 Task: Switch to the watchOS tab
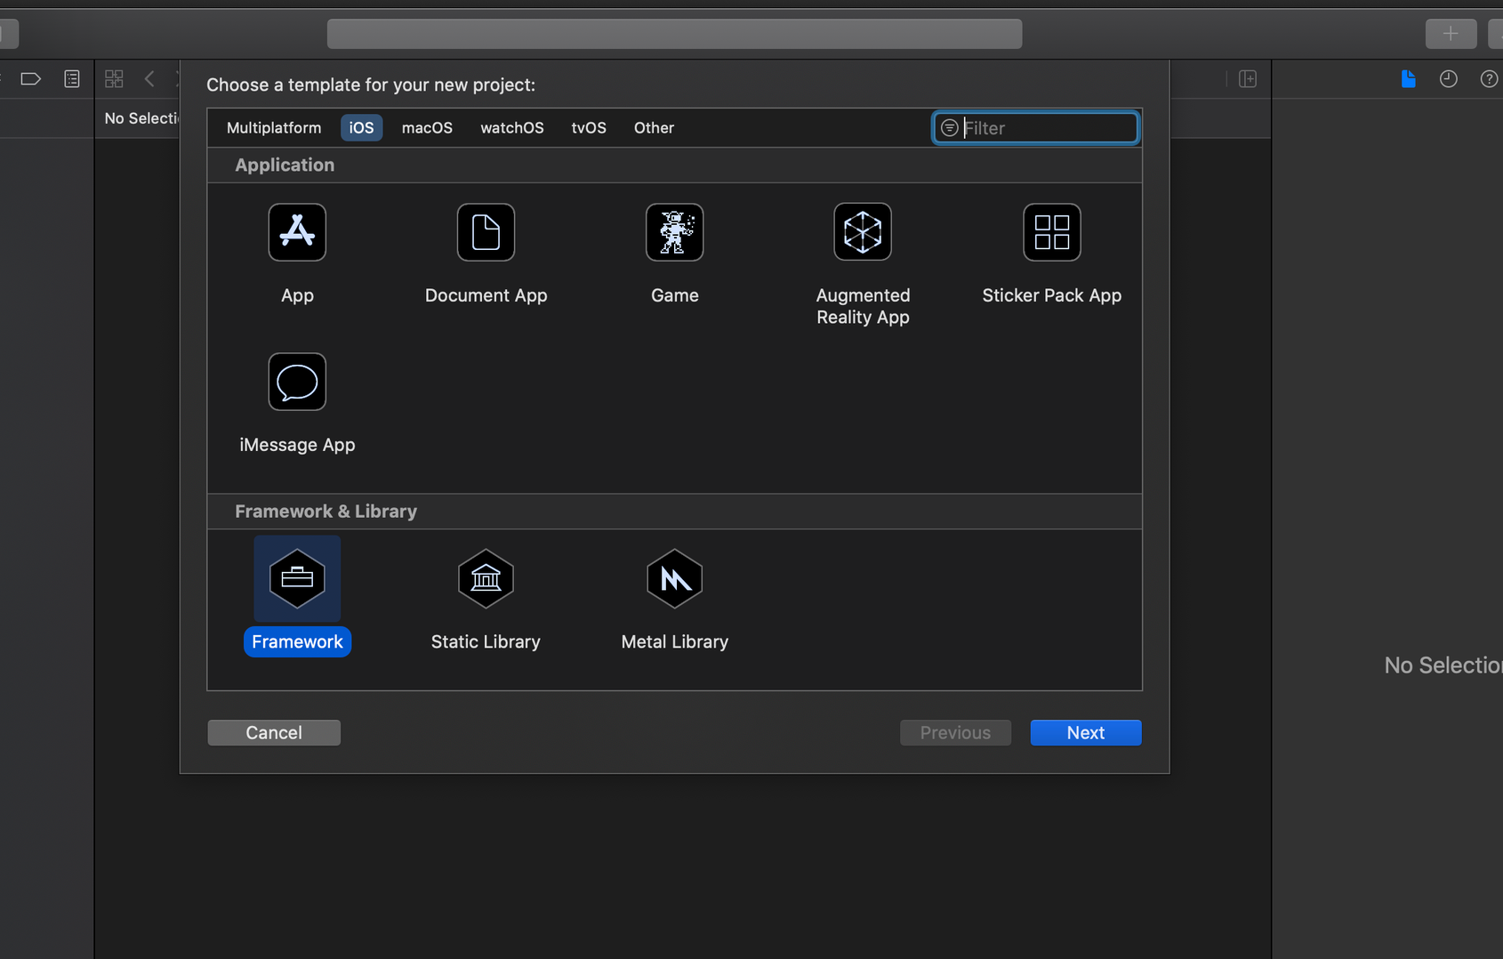coord(512,128)
